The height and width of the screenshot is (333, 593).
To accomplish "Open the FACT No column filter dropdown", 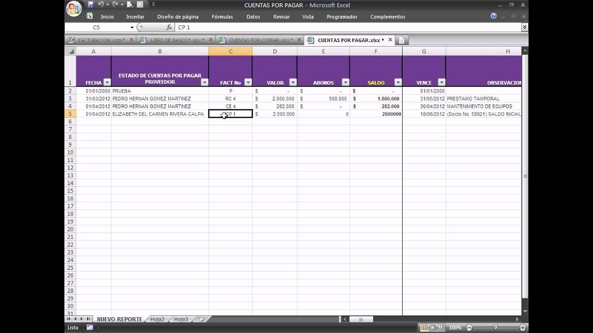I will point(248,82).
